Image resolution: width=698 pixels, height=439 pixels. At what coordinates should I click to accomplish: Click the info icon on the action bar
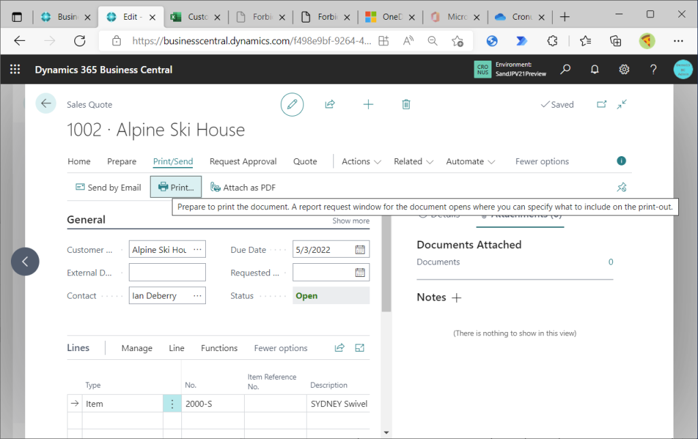(622, 161)
